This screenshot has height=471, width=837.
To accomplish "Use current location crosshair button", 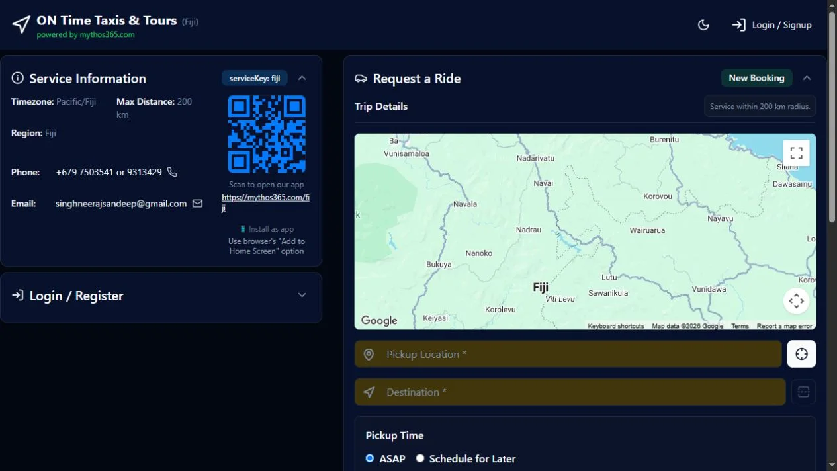I will tap(801, 354).
